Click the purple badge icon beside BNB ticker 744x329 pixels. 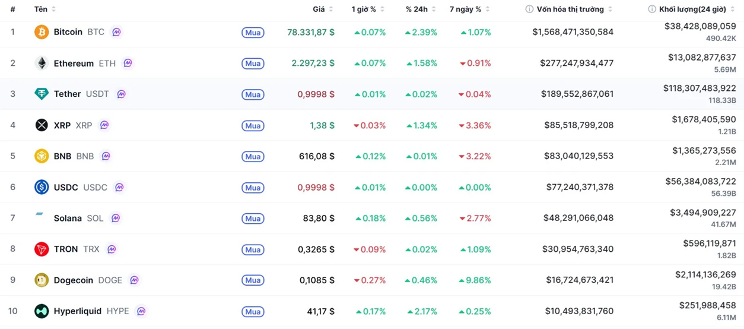(x=106, y=156)
